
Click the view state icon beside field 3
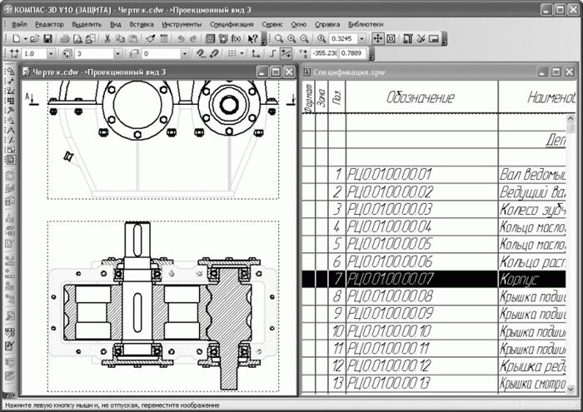click(67, 53)
